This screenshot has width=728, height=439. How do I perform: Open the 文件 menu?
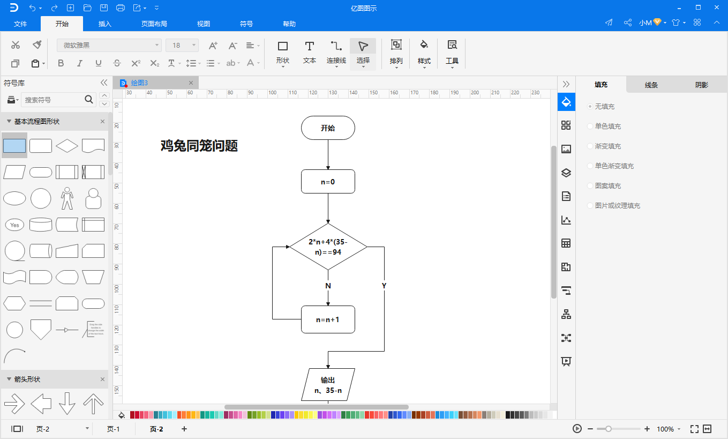point(20,24)
